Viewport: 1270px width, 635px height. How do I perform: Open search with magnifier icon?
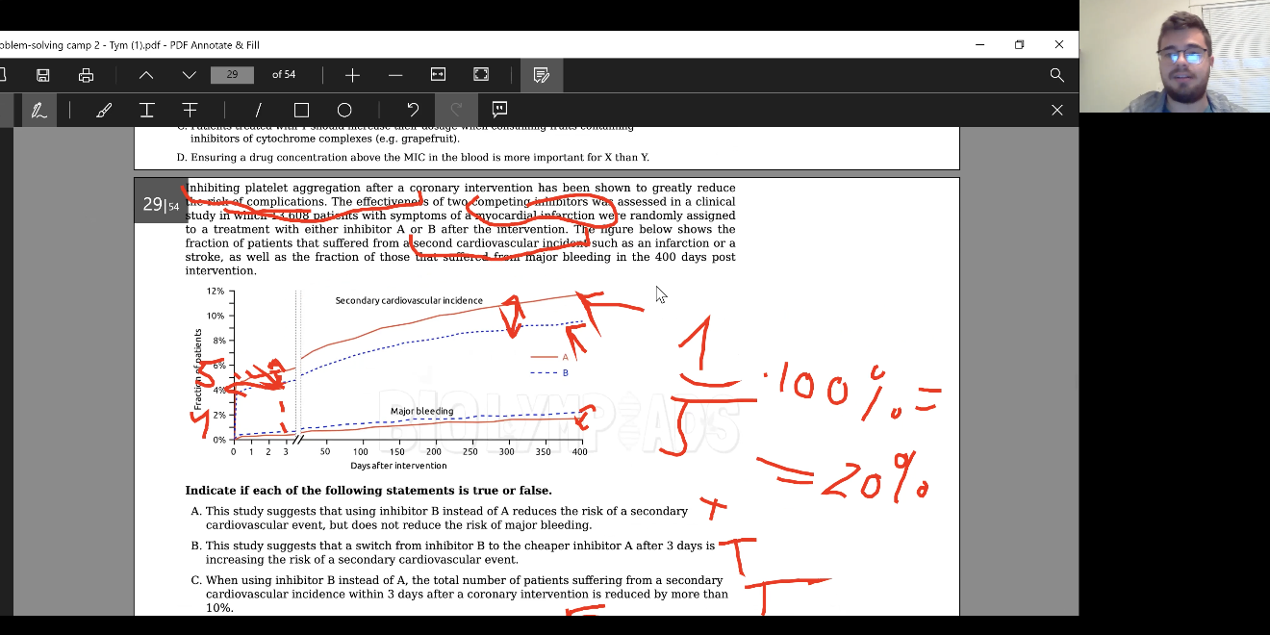[x=1056, y=75]
